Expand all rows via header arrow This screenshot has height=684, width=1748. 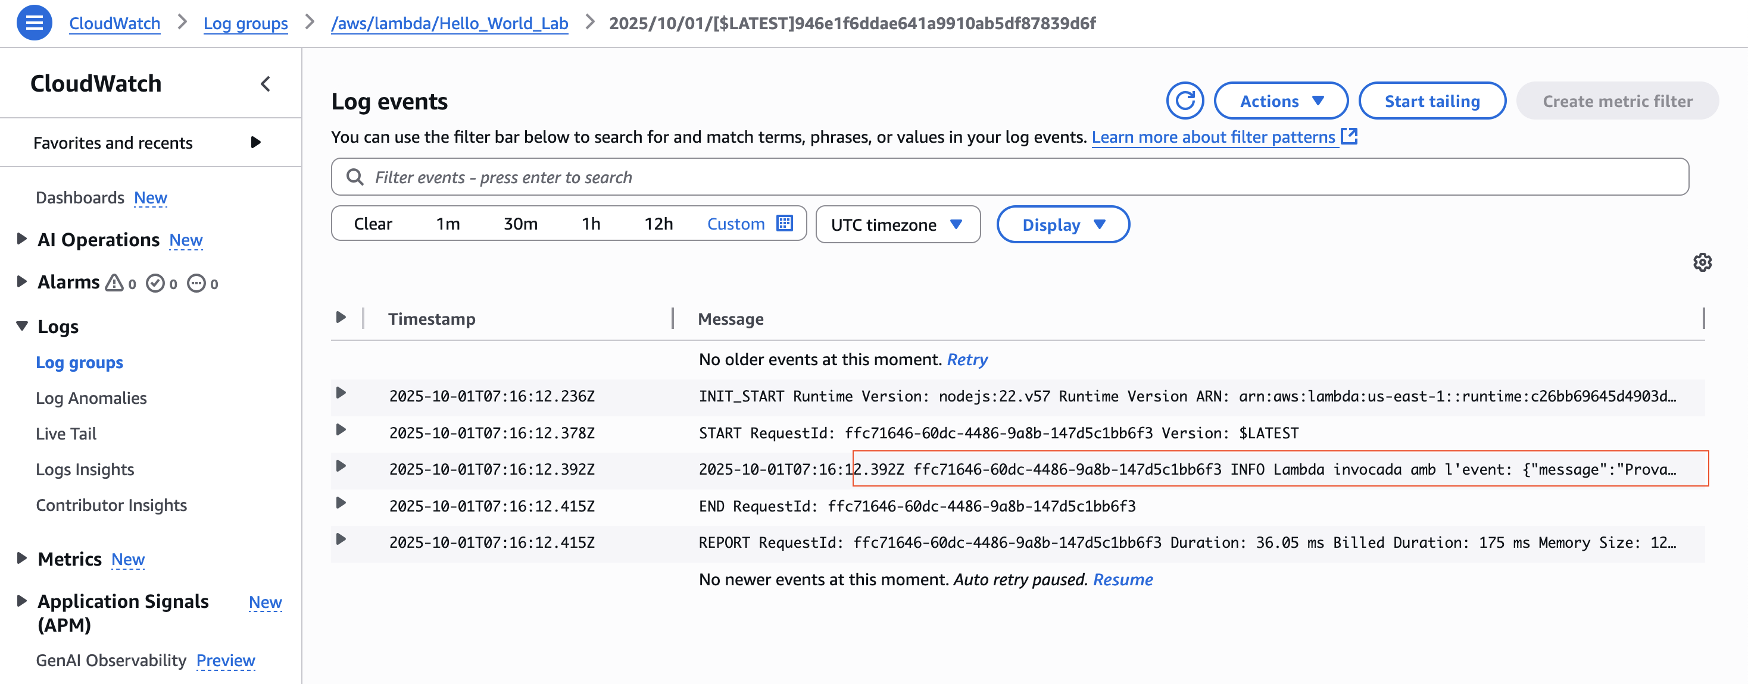341,317
